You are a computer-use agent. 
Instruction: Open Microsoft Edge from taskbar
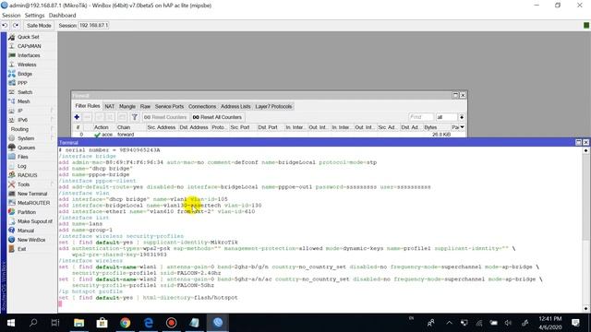[x=148, y=323]
